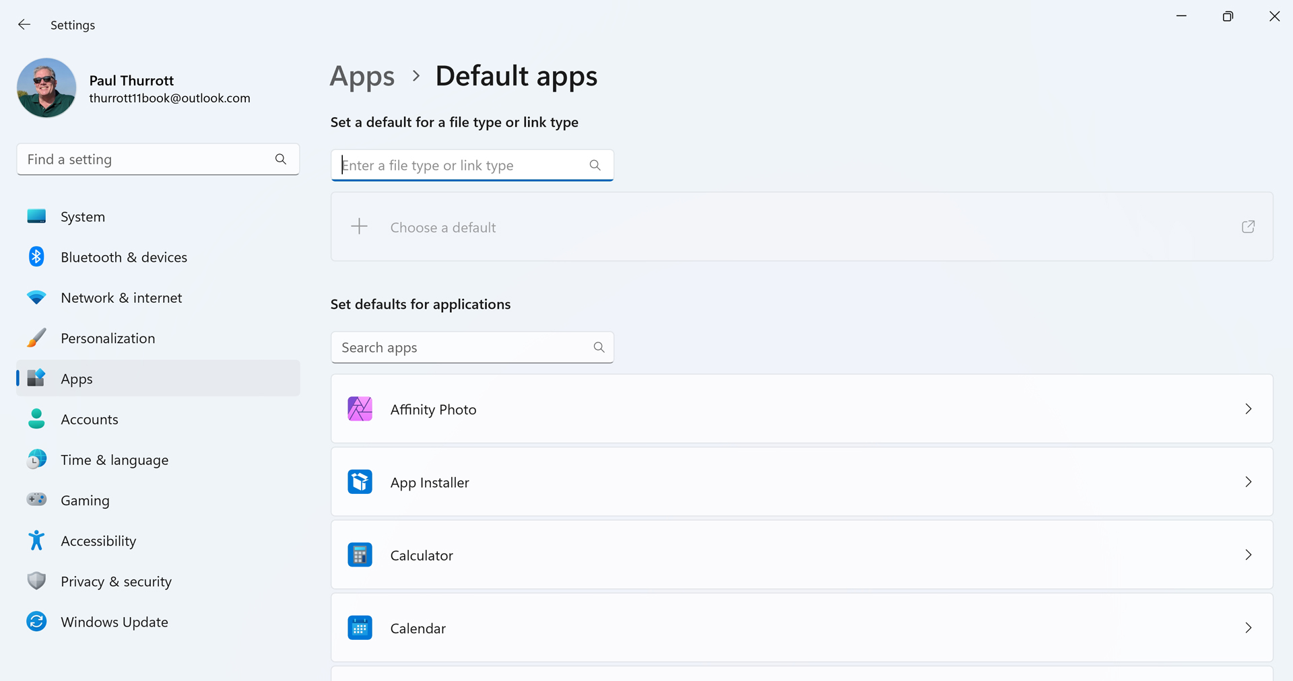The height and width of the screenshot is (681, 1293).
Task: Click the Affinity Photo app icon
Action: coord(360,409)
